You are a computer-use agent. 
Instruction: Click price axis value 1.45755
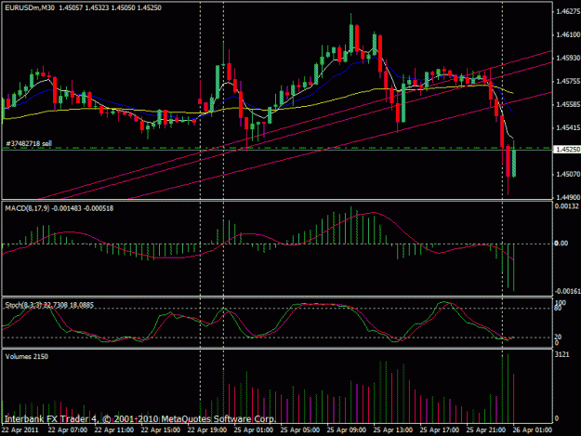coord(567,81)
